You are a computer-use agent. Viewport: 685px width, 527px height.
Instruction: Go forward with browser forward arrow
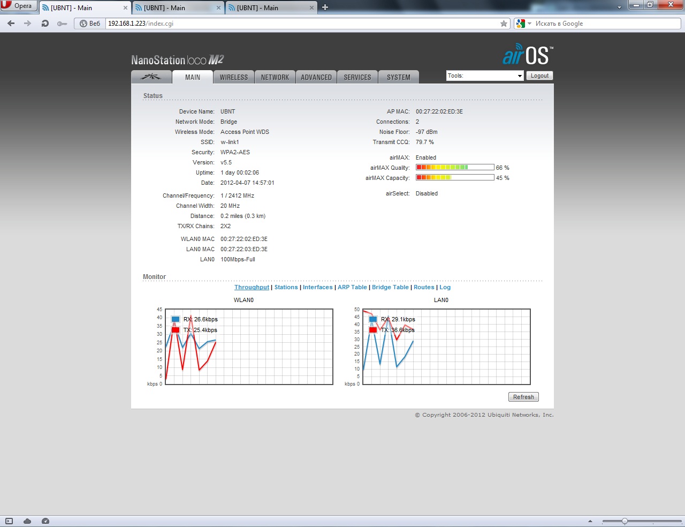click(28, 24)
